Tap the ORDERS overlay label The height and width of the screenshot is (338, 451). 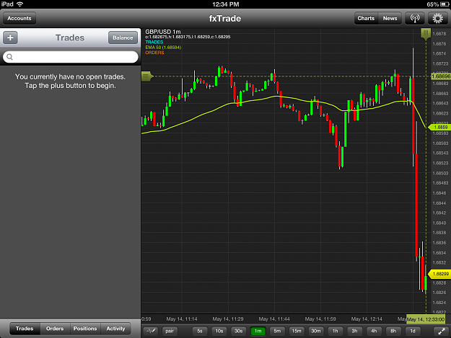[x=154, y=53]
